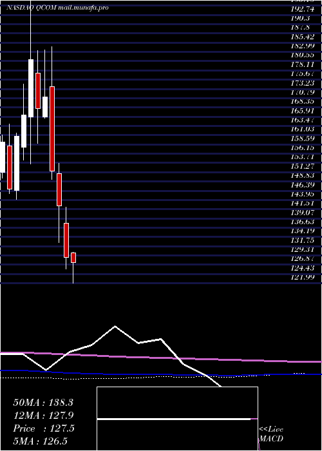The width and height of the screenshot is (322, 451).
Task: Click the <<Live MACD label
Action: pyautogui.click(x=271, y=434)
